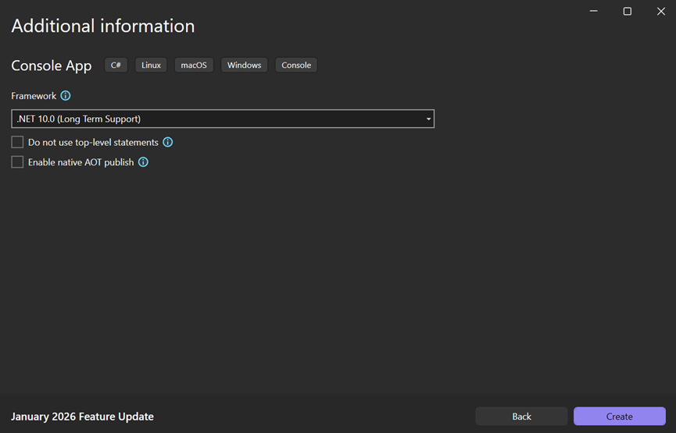676x433 pixels.
Task: Click the Linux tag
Action: point(151,65)
